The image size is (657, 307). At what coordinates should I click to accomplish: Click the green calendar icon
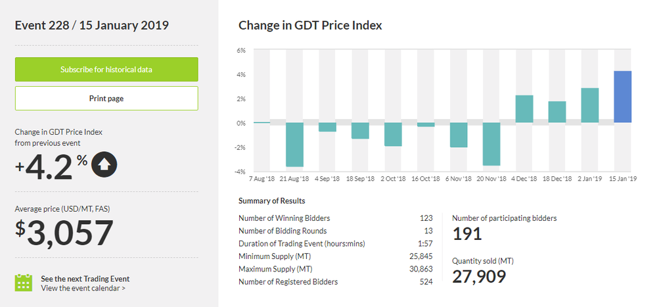[24, 283]
